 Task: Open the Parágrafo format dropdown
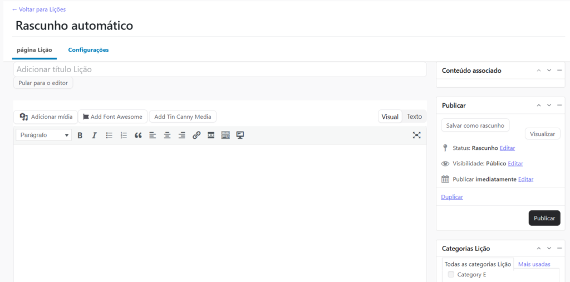[x=43, y=135]
